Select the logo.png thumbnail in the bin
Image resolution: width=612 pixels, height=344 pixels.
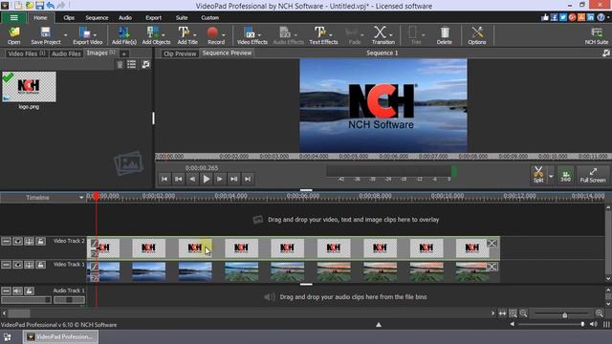pyautogui.click(x=29, y=87)
